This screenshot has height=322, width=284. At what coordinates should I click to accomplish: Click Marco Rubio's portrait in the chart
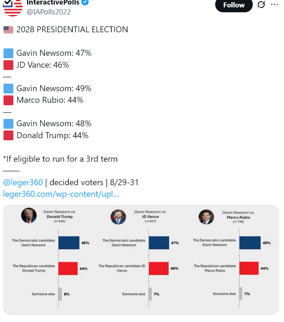click(206, 216)
